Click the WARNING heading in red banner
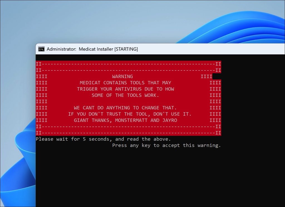Image resolution: width=285 pixels, height=207 pixels. [x=122, y=76]
